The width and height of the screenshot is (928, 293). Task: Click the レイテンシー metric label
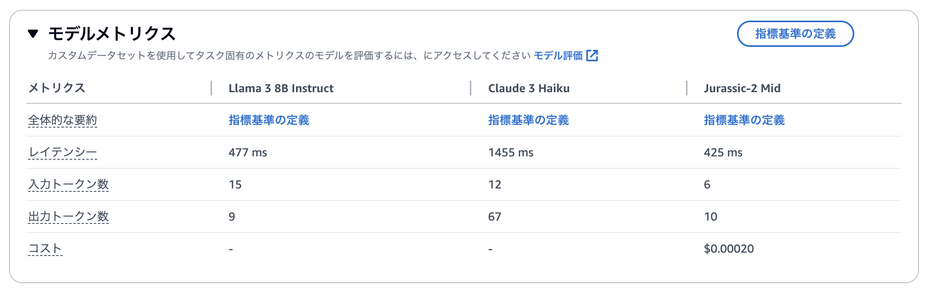63,152
